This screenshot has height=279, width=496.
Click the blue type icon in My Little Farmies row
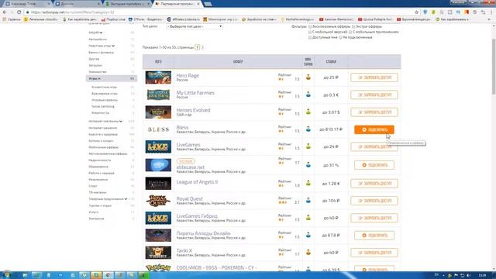pos(308,95)
